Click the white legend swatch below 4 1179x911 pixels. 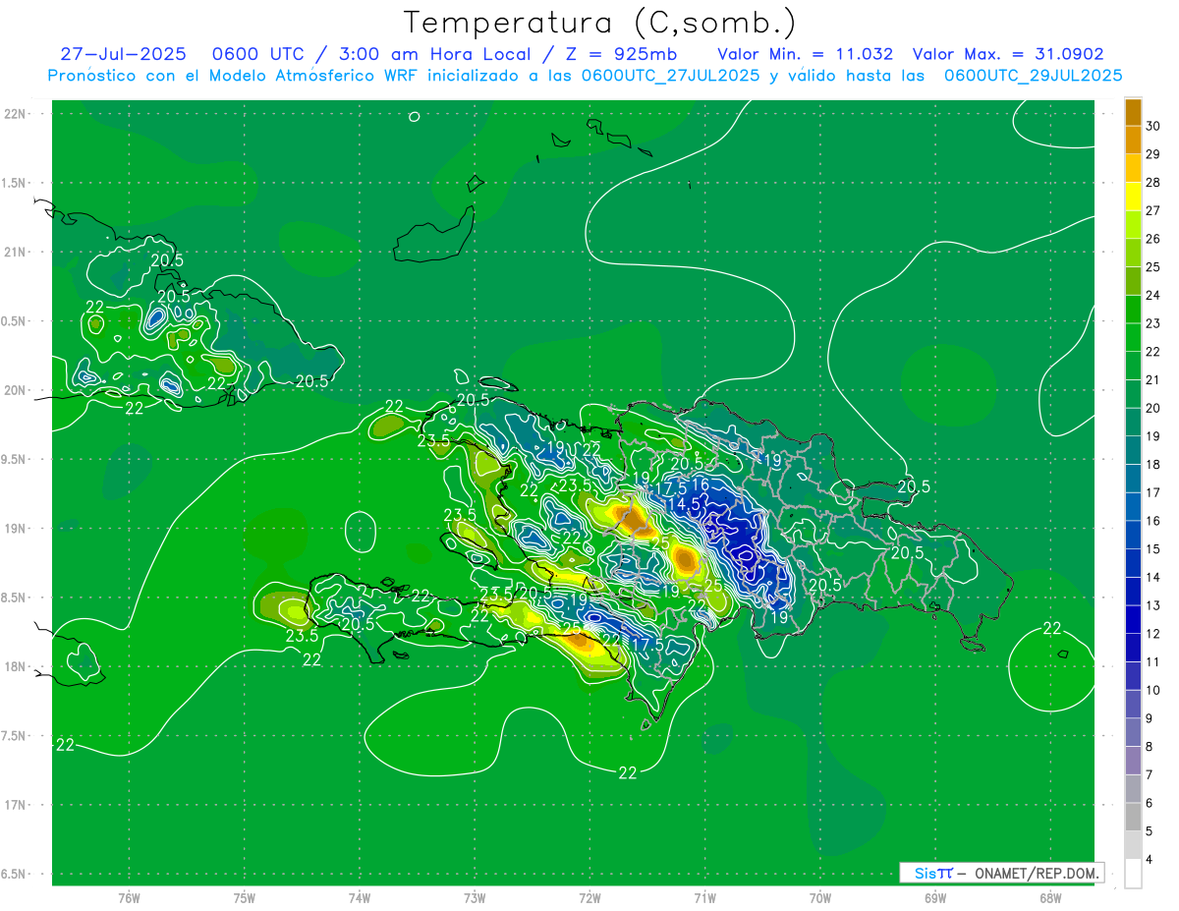click(1134, 874)
